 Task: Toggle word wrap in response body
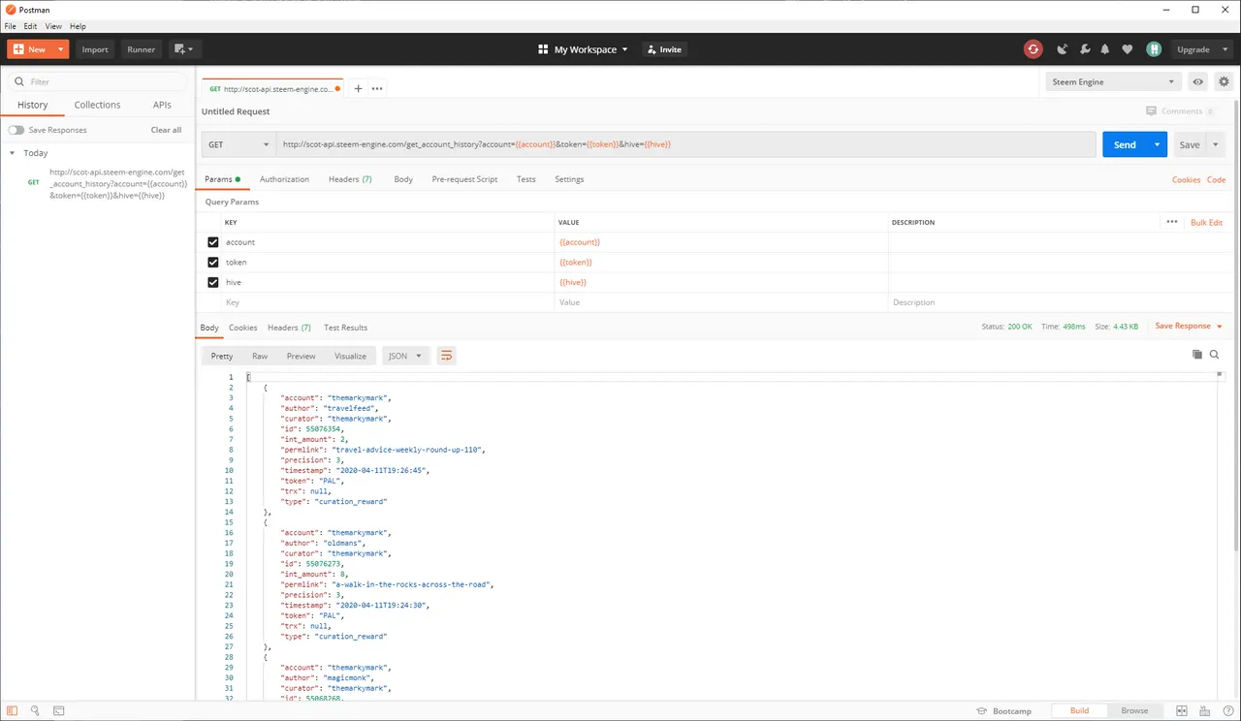(x=446, y=356)
